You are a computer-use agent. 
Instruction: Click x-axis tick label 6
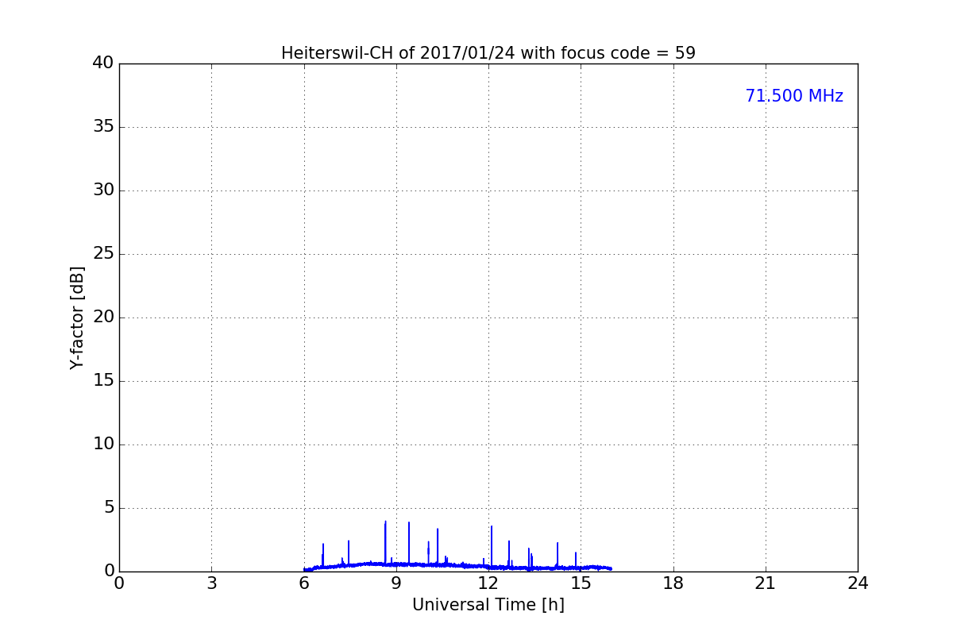304,583
